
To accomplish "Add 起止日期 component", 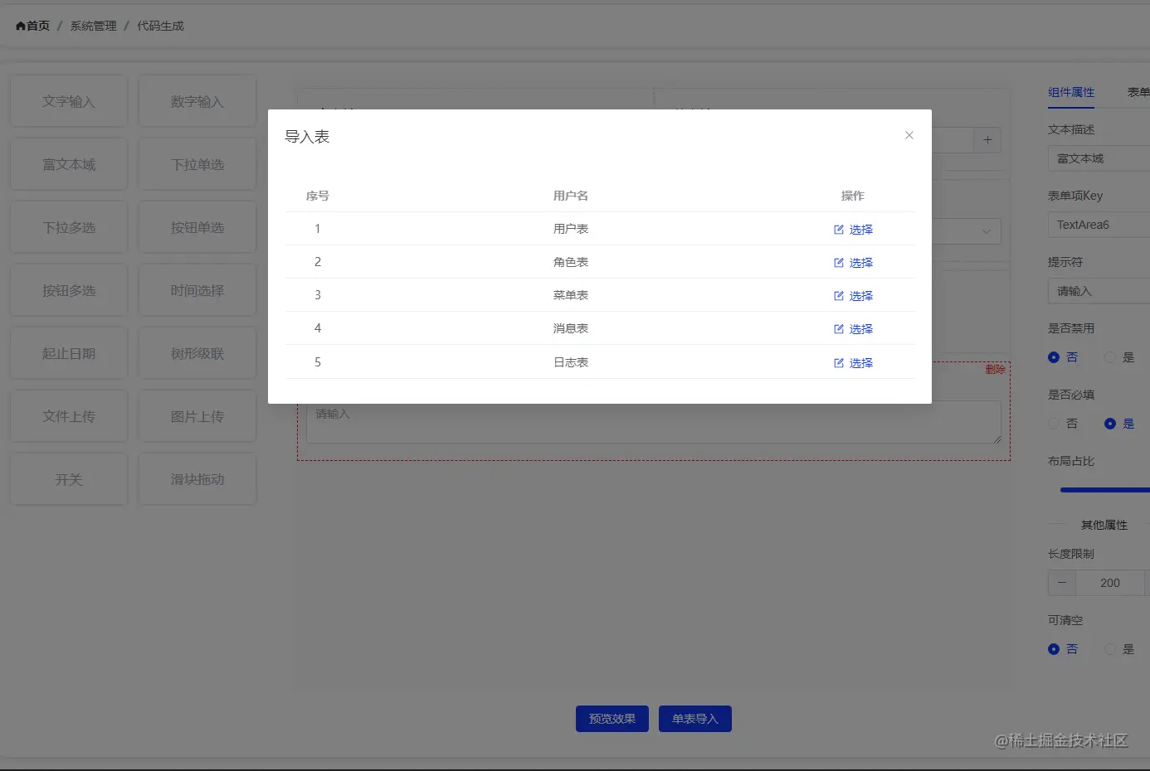I will (x=69, y=353).
